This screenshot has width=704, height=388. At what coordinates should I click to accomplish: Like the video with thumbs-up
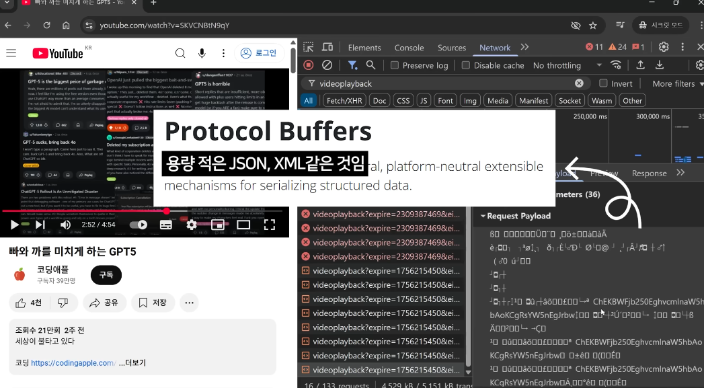[29, 303]
